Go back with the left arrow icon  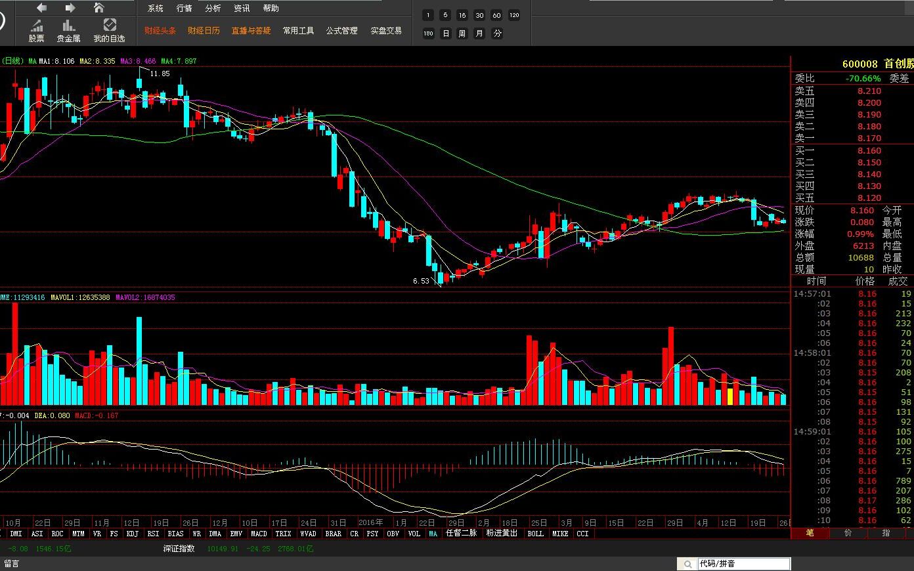(x=41, y=8)
